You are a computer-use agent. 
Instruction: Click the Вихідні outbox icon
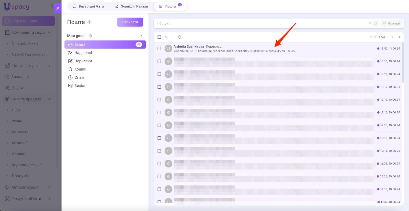70,86
